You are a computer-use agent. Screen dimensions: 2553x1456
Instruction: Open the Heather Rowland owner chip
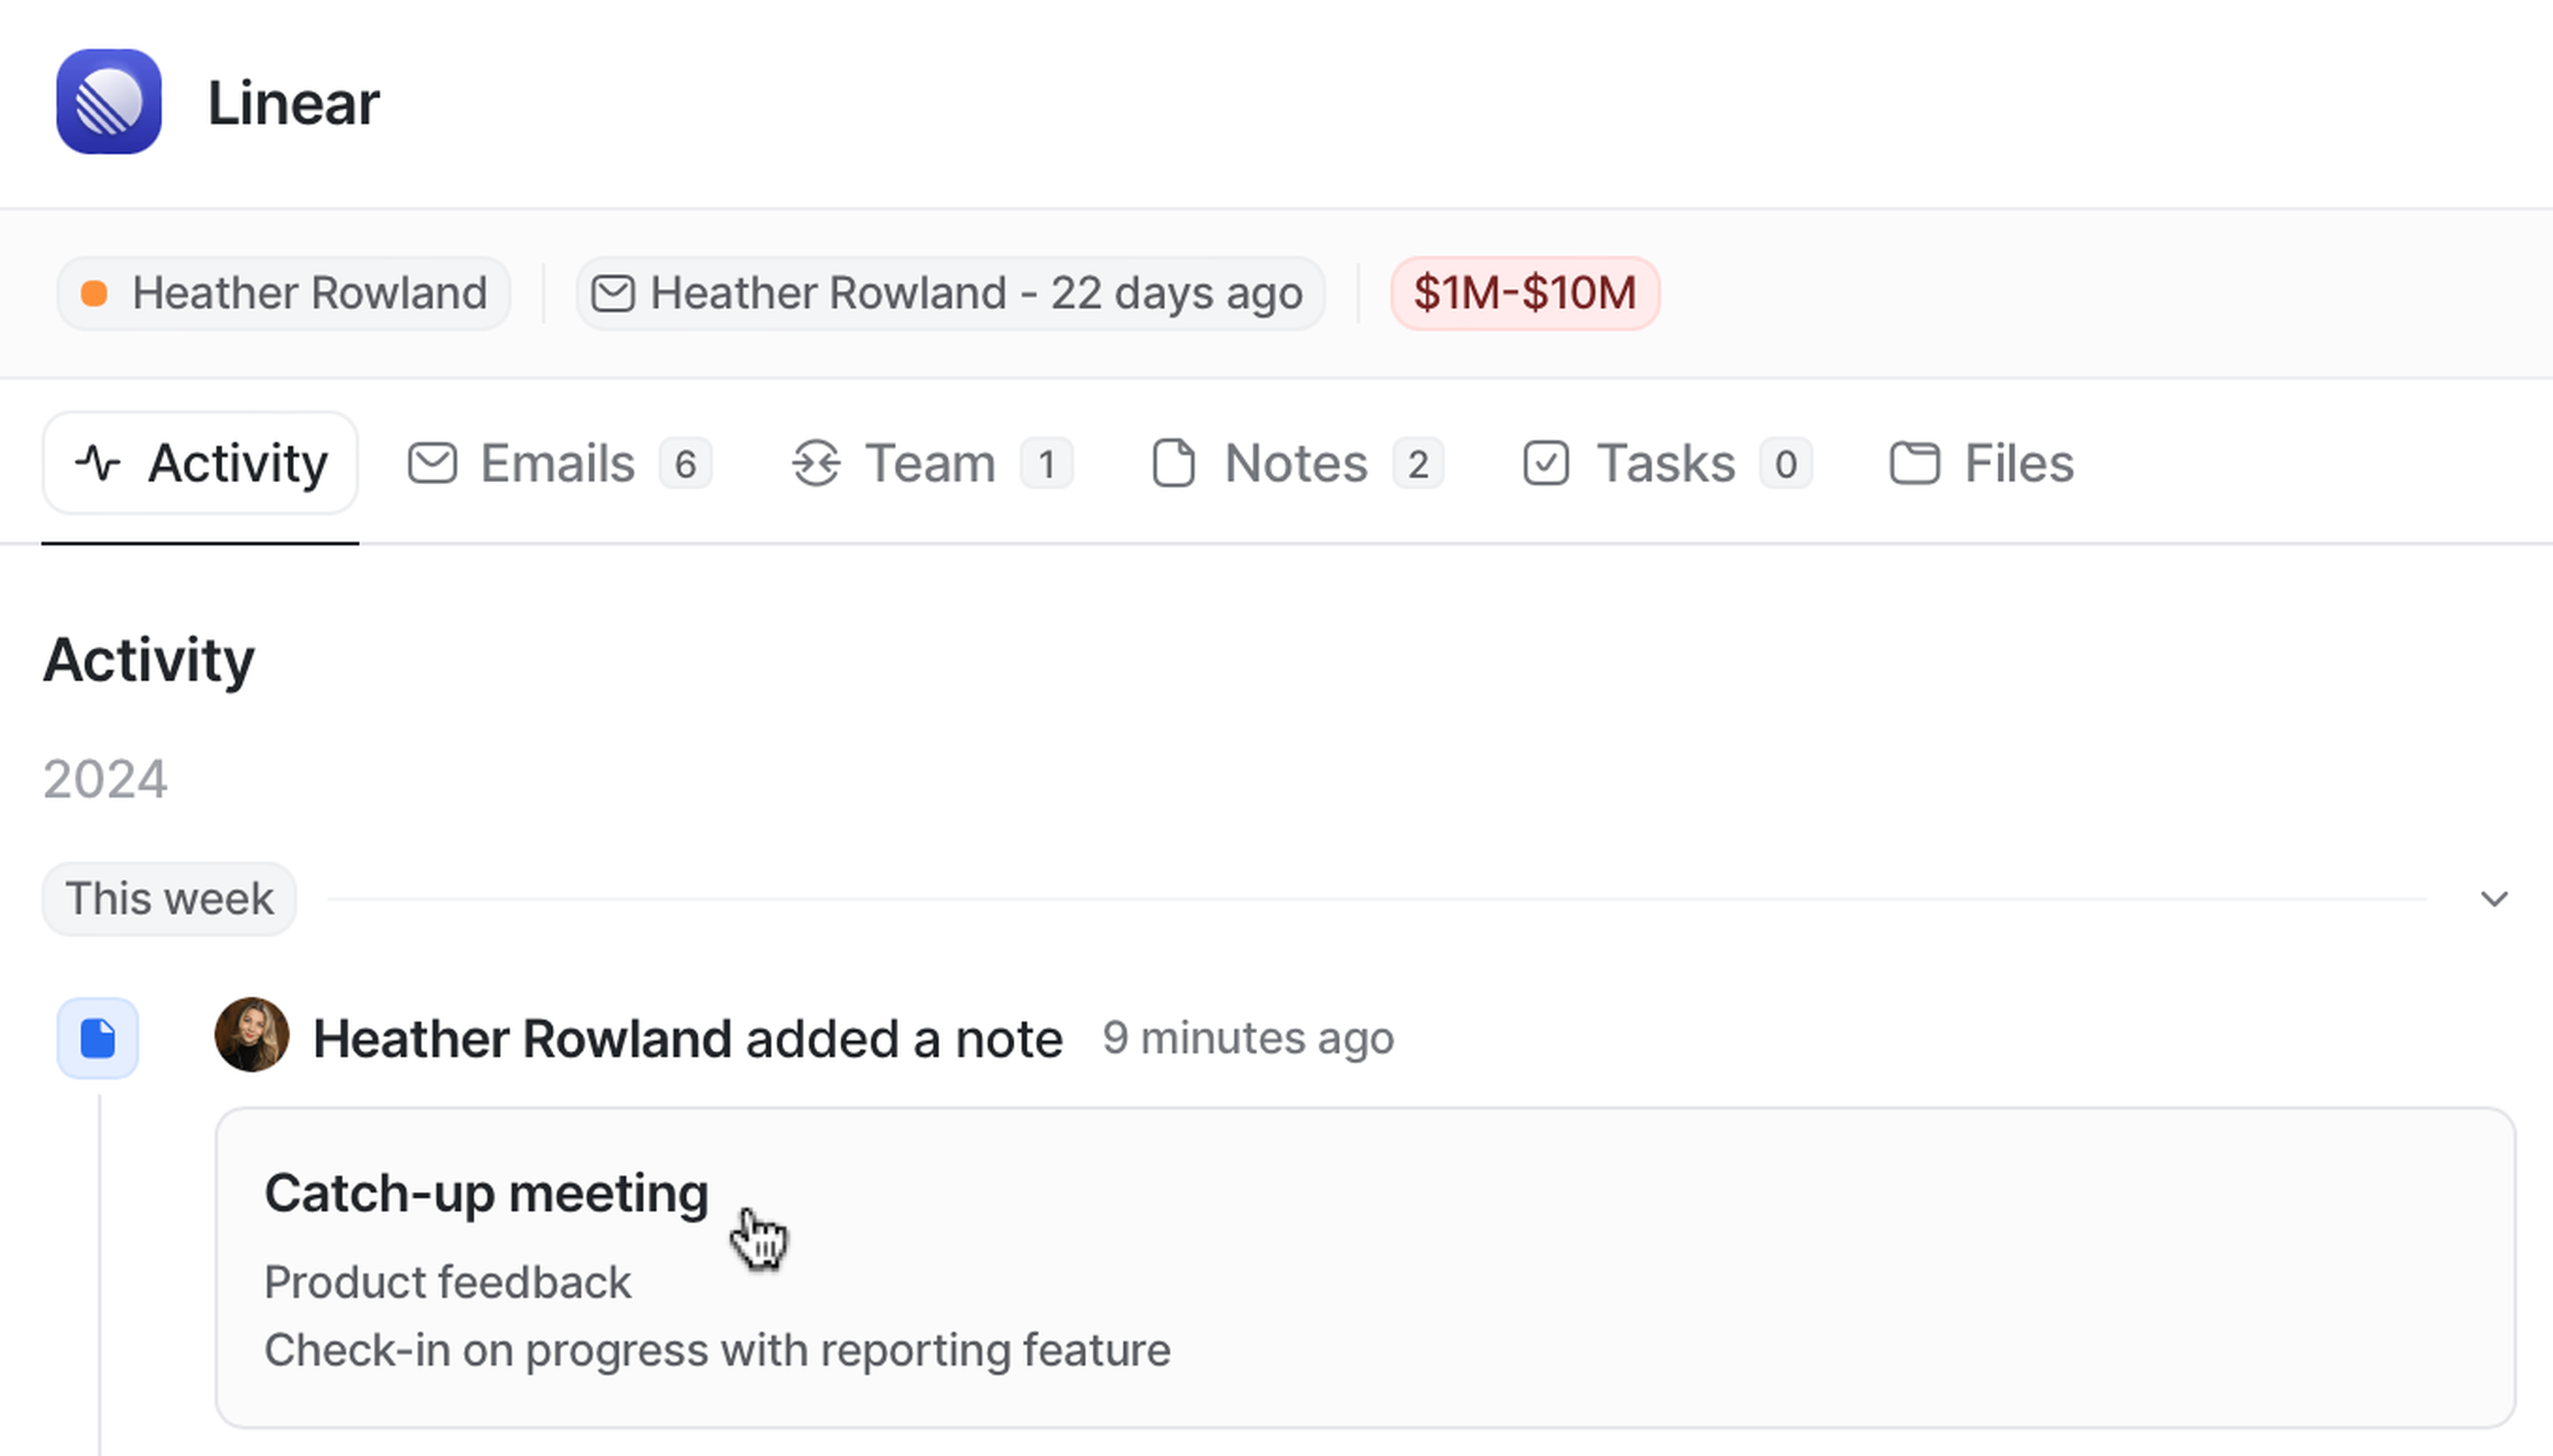click(x=284, y=294)
